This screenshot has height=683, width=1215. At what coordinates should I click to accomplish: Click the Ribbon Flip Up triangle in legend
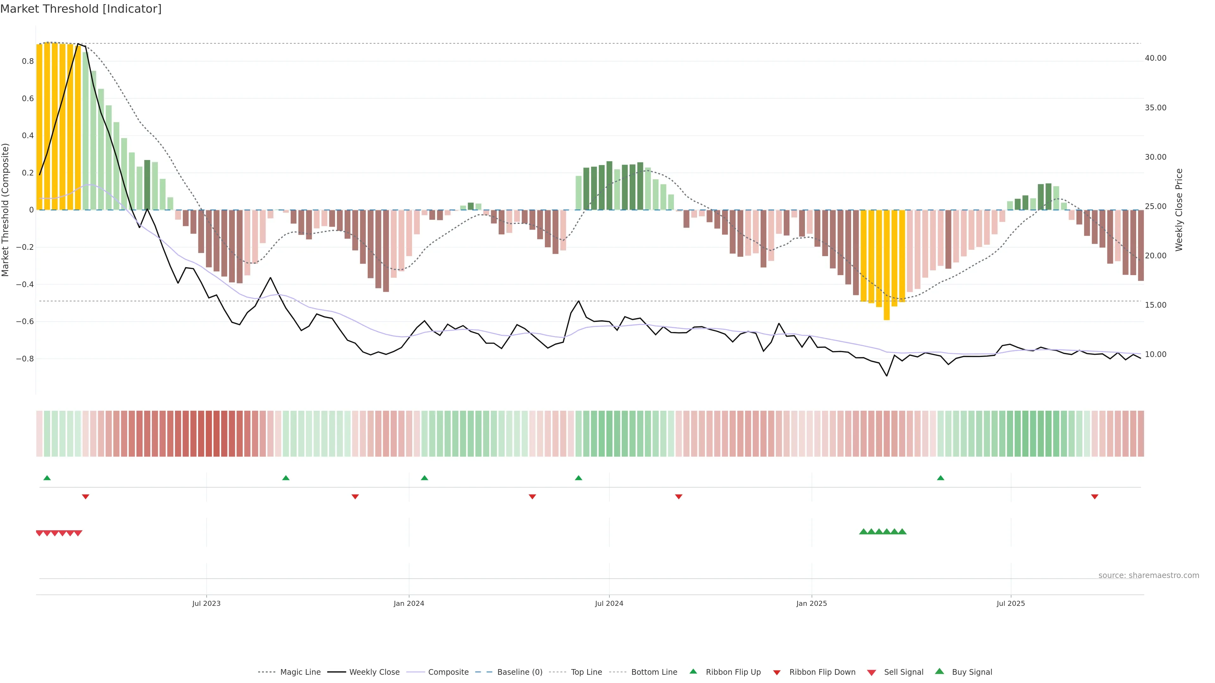coord(693,671)
